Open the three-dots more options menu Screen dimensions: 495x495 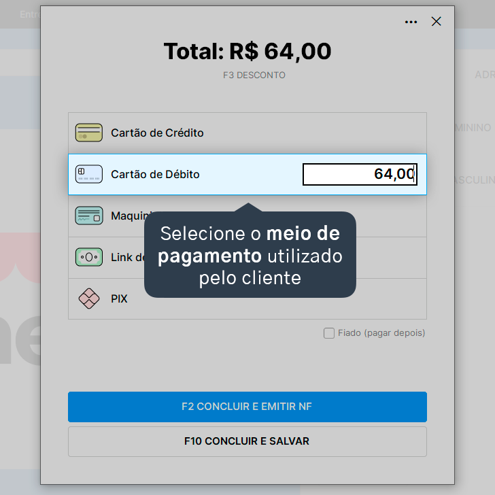411,22
